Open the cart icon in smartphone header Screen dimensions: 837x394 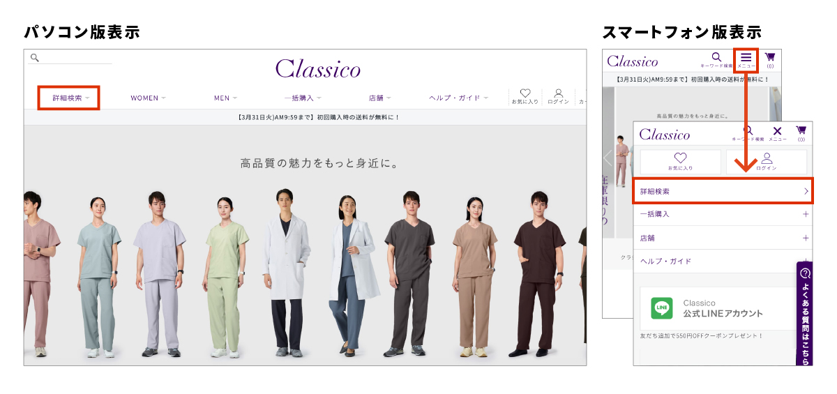(770, 57)
